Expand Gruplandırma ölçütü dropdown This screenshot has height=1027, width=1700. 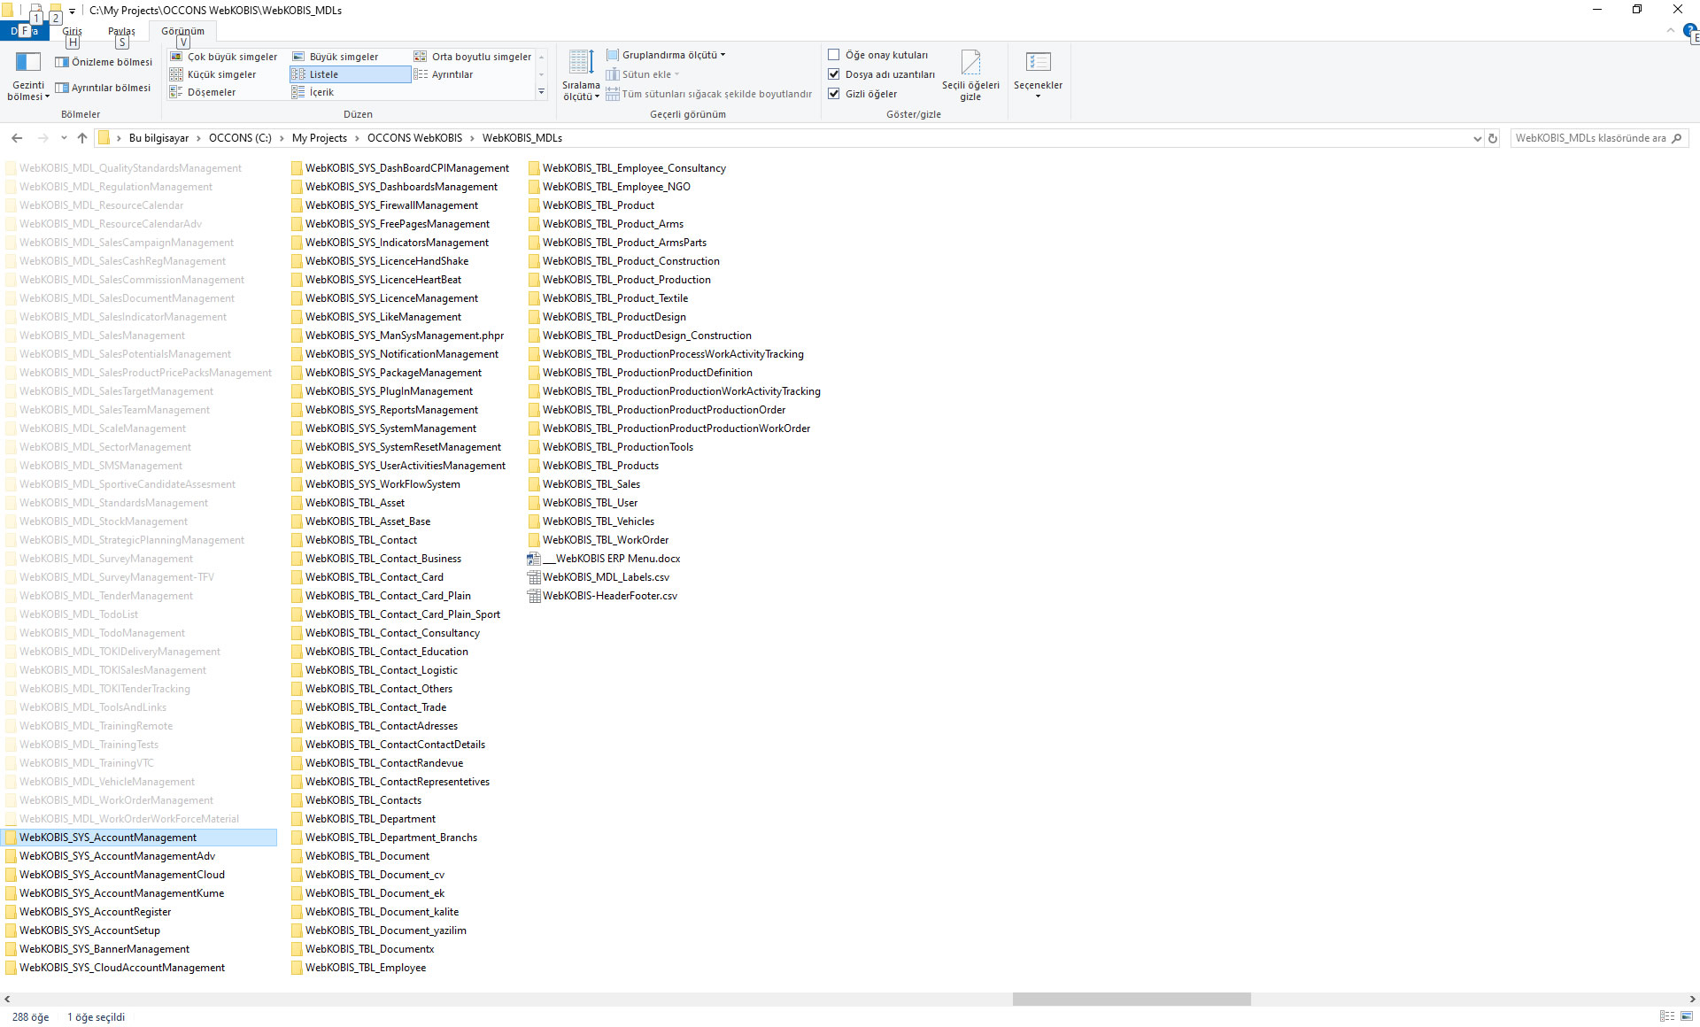(x=671, y=55)
